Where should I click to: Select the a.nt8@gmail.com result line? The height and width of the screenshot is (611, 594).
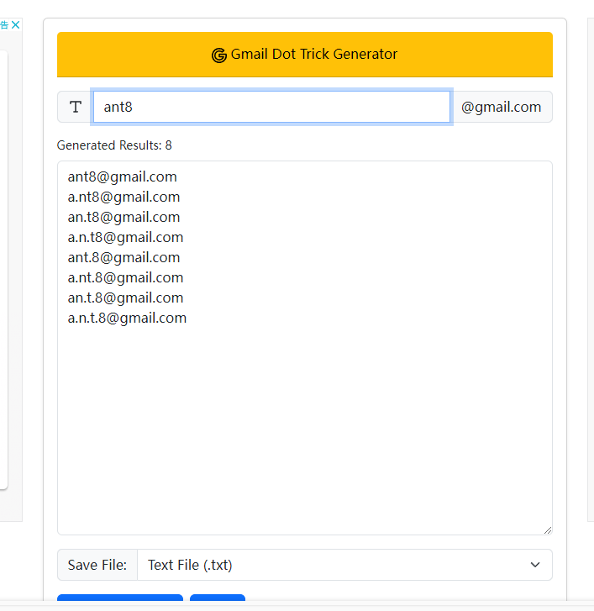click(x=124, y=198)
